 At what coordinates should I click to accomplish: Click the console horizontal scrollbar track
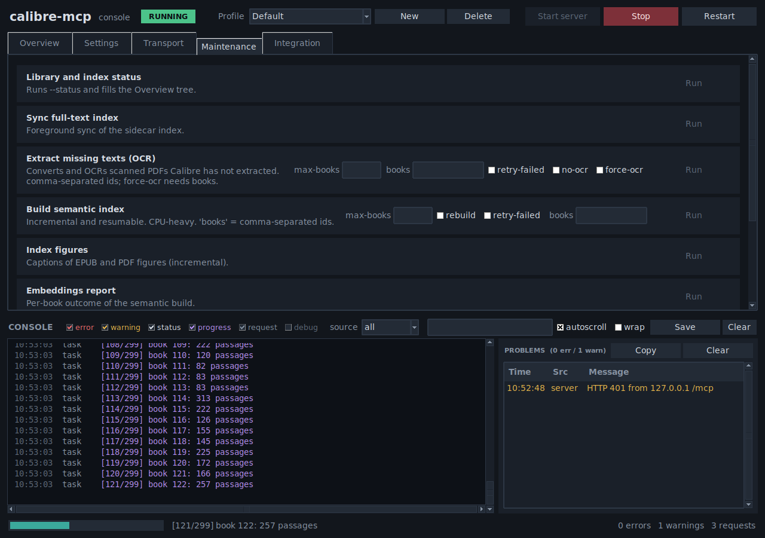click(246, 509)
